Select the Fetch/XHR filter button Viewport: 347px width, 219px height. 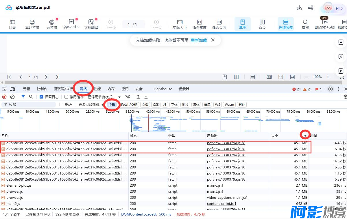point(129,105)
